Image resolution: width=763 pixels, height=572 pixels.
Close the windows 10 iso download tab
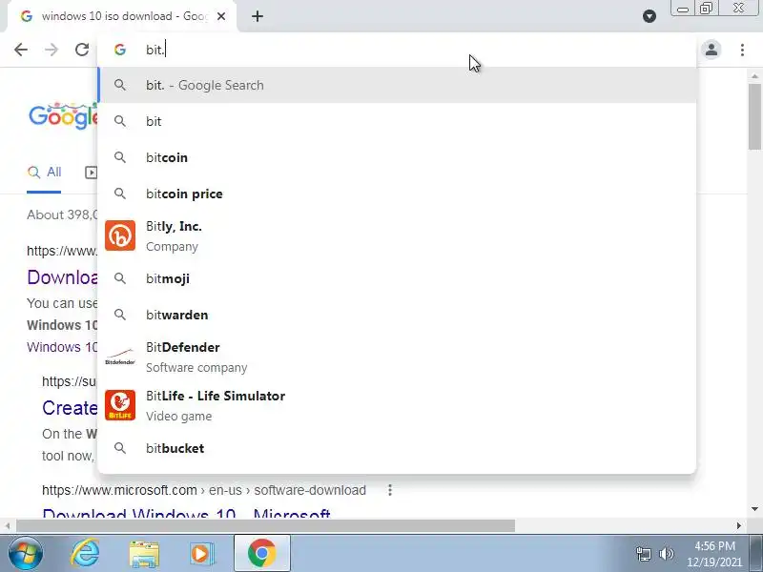[x=221, y=16]
